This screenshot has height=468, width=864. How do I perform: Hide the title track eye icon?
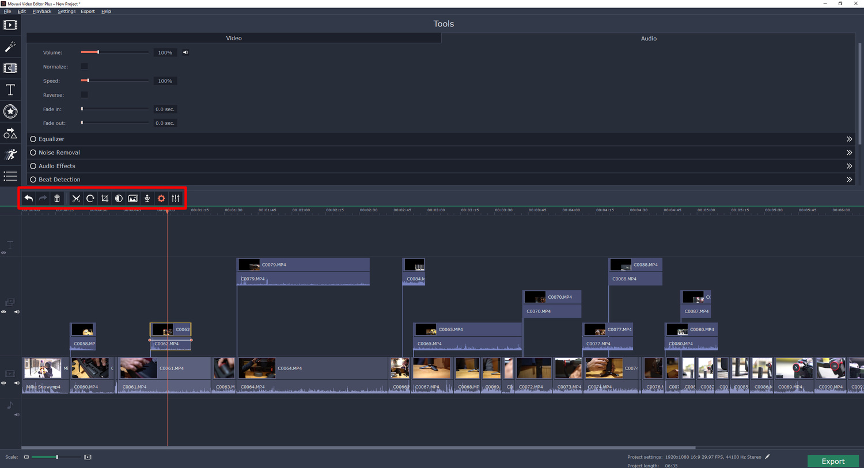[3, 253]
